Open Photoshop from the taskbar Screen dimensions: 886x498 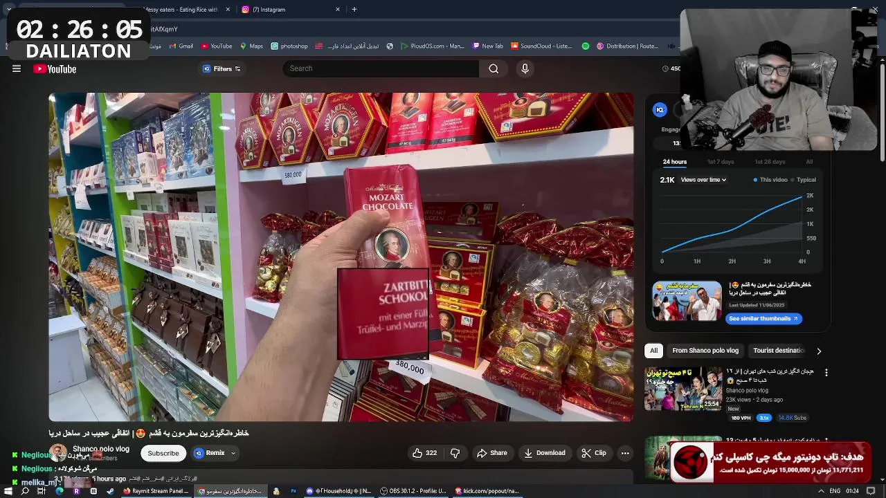tap(293, 491)
